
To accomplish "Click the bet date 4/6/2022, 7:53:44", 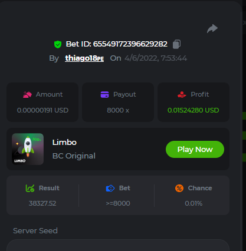I will [156, 58].
